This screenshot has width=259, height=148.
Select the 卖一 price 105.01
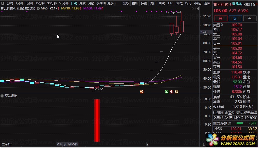[x=237, y=43]
